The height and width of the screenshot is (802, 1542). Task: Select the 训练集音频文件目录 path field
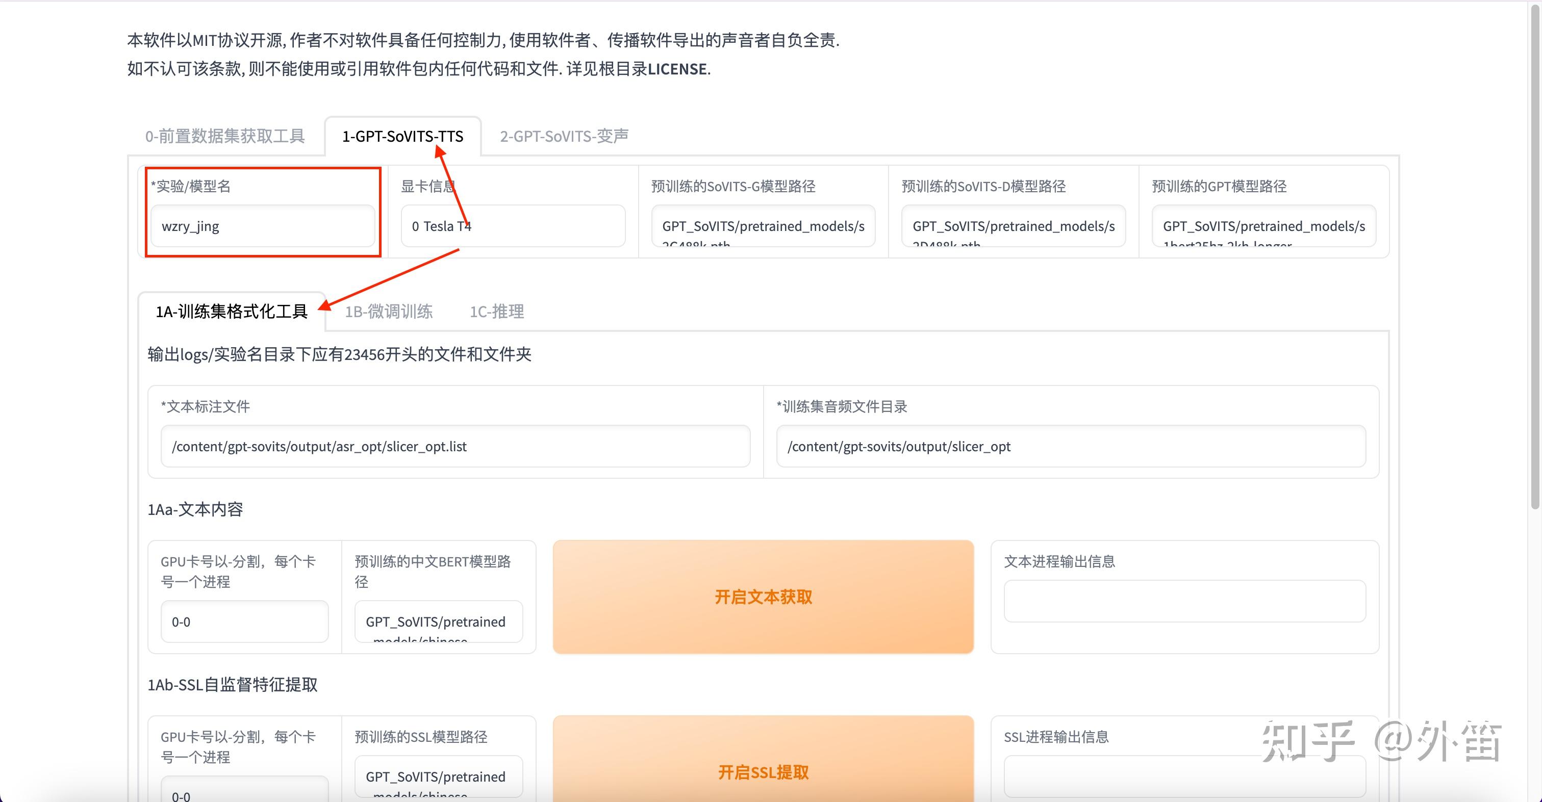(1071, 446)
